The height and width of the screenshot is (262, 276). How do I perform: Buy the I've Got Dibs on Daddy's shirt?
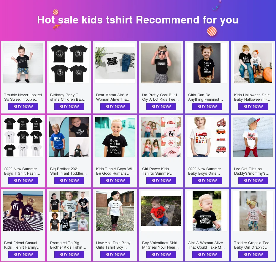point(253,181)
